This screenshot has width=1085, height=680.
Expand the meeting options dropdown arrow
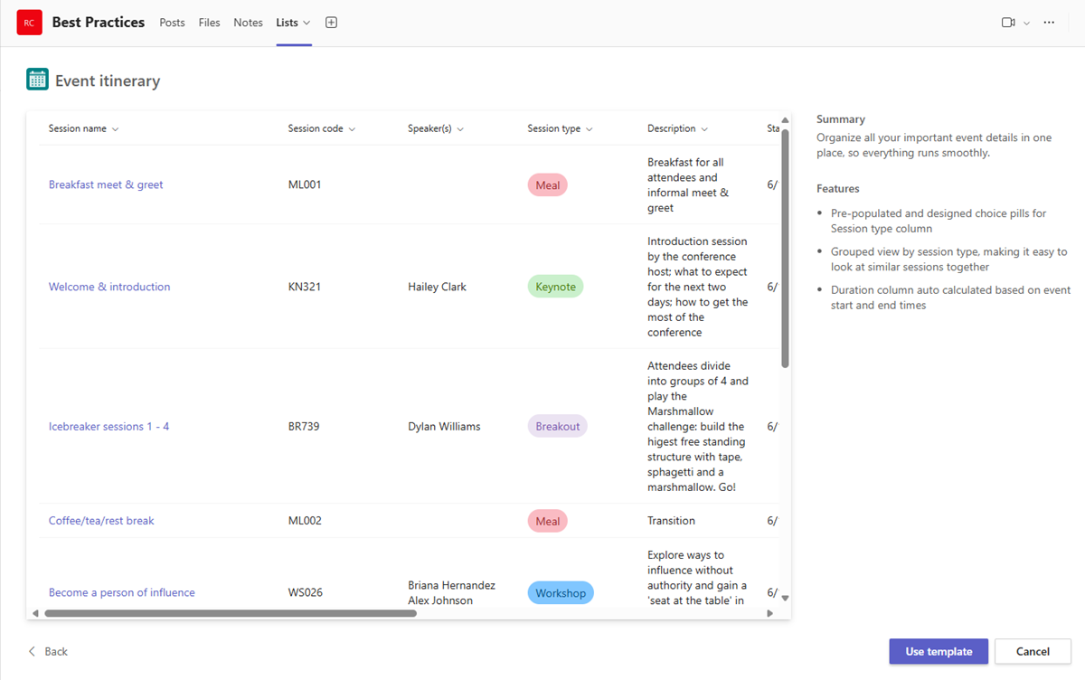click(1026, 24)
